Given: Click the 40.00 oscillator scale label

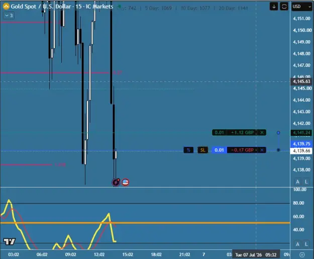Looking at the screenshot, I should pos(298,230).
